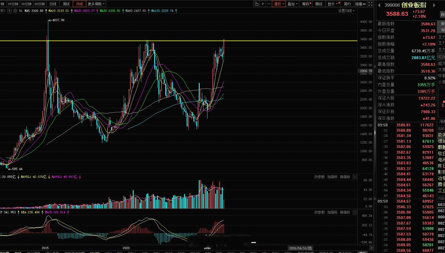Switch to 60分钟 period
Screen dimensions: 445x253
point(39,4)
